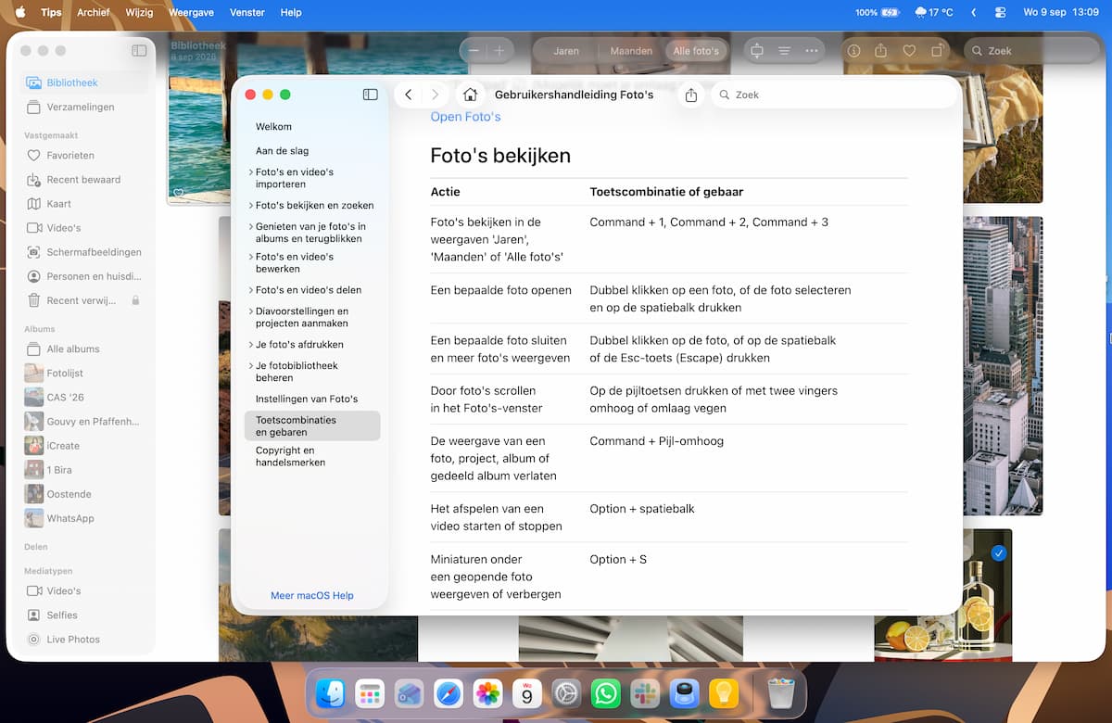Viewport: 1112px width, 723px height.
Task: Zoom out photo grid with minus button
Action: [x=474, y=51]
